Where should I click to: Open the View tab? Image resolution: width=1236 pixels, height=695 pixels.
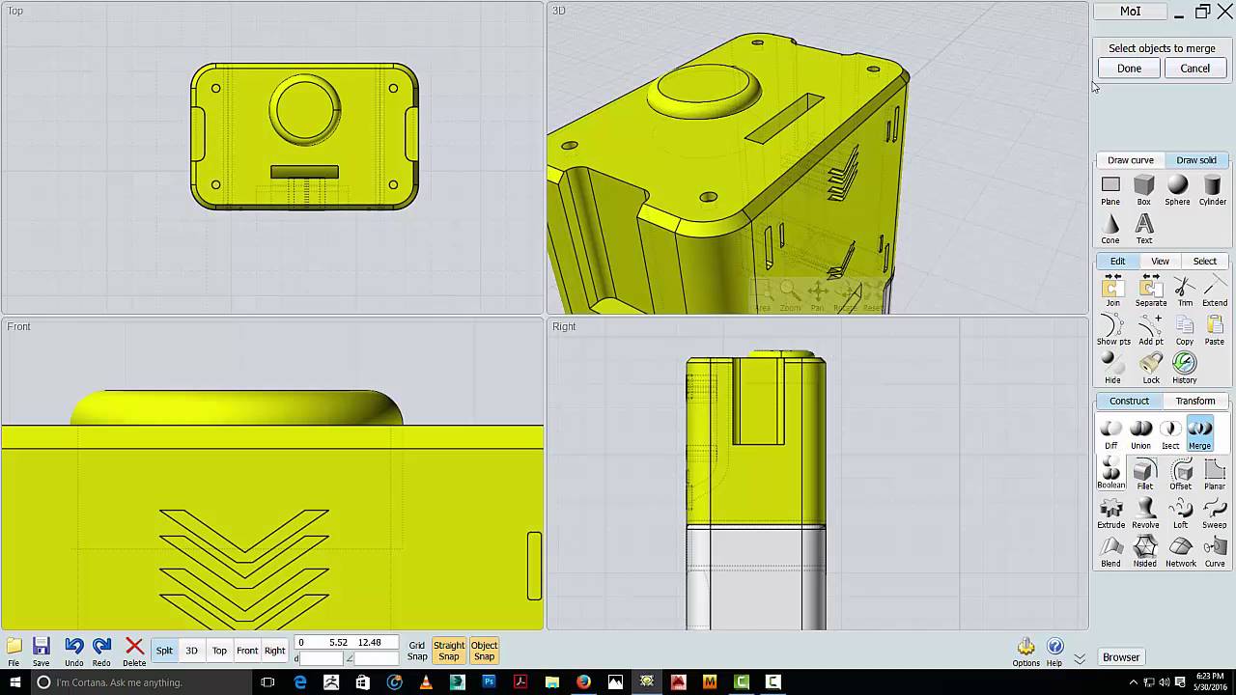tap(1160, 262)
